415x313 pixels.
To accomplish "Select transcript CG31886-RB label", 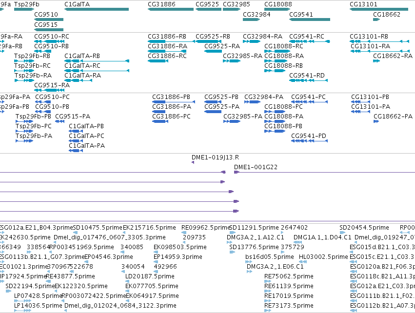I will coord(167,37).
